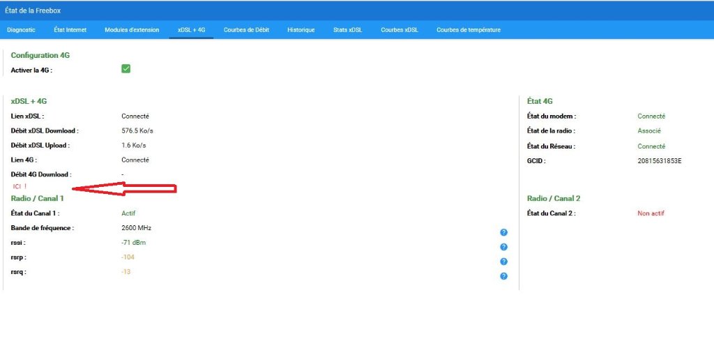Select the xDSL + 4G tab
The height and width of the screenshot is (348, 714).
coord(192,30)
